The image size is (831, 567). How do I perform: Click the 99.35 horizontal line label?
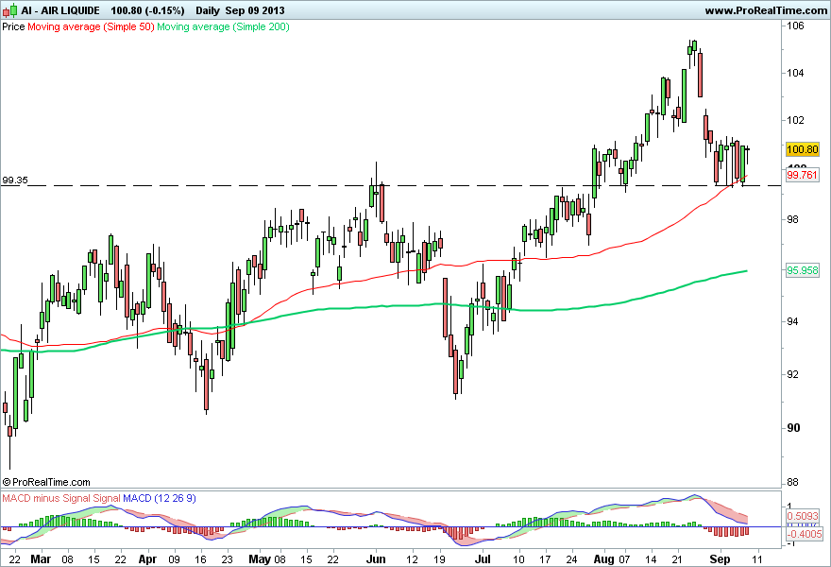point(15,180)
